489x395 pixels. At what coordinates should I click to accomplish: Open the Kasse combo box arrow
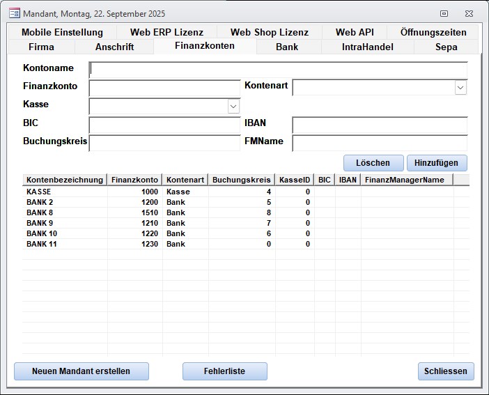point(233,106)
